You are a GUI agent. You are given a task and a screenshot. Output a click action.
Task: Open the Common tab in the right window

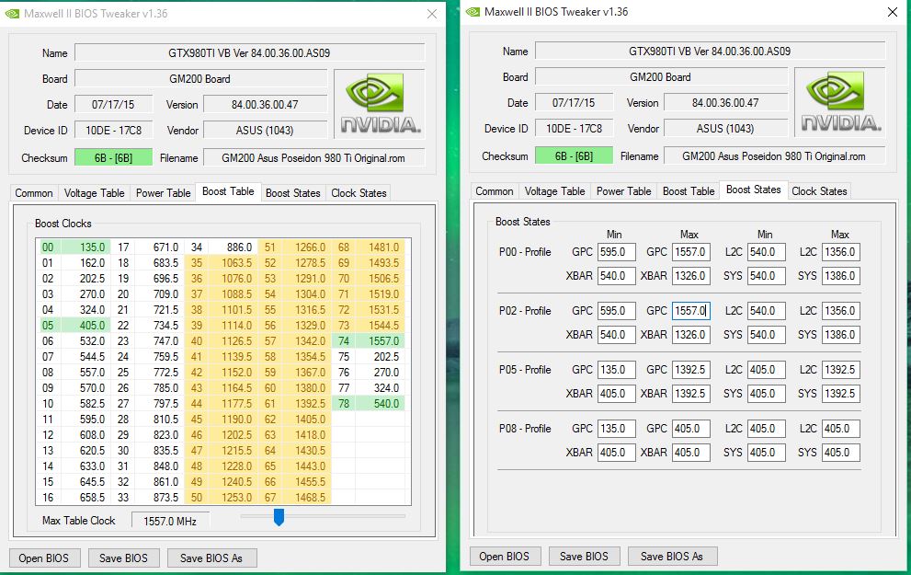tap(495, 191)
